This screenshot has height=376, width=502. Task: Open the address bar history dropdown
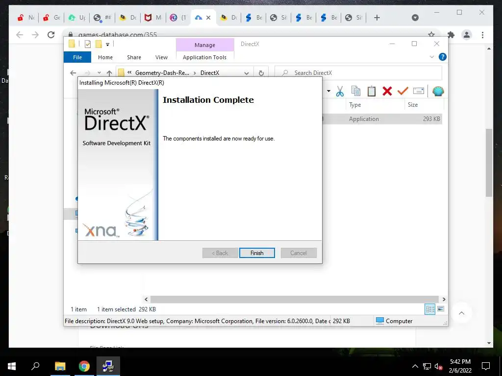(246, 73)
